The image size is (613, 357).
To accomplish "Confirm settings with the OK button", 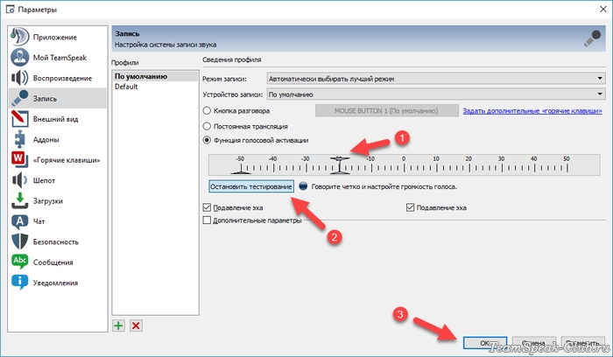I will (x=485, y=342).
